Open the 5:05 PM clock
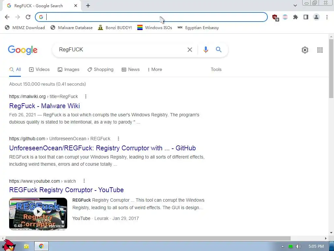 [316, 246]
